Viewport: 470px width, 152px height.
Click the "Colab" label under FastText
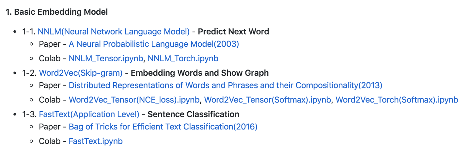point(50,141)
